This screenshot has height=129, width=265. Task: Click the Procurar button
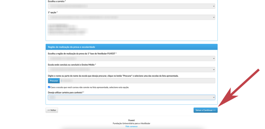54,81
